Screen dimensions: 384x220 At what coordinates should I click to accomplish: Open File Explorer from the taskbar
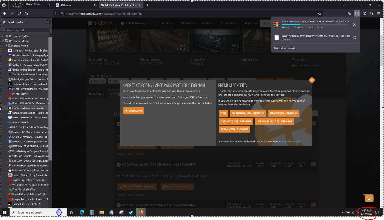click(101, 213)
